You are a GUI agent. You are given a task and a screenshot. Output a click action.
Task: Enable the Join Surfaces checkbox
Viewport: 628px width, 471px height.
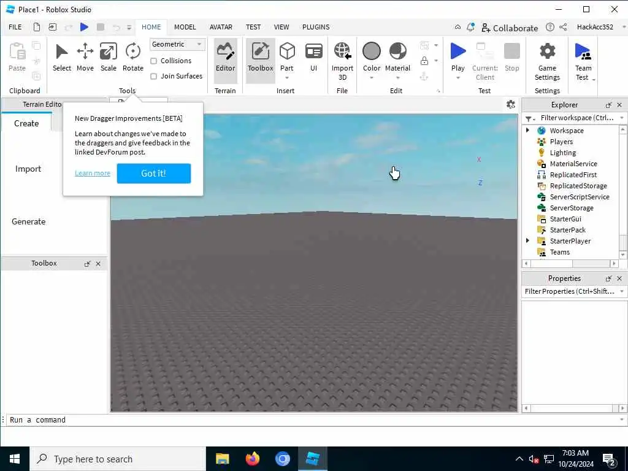coord(153,76)
